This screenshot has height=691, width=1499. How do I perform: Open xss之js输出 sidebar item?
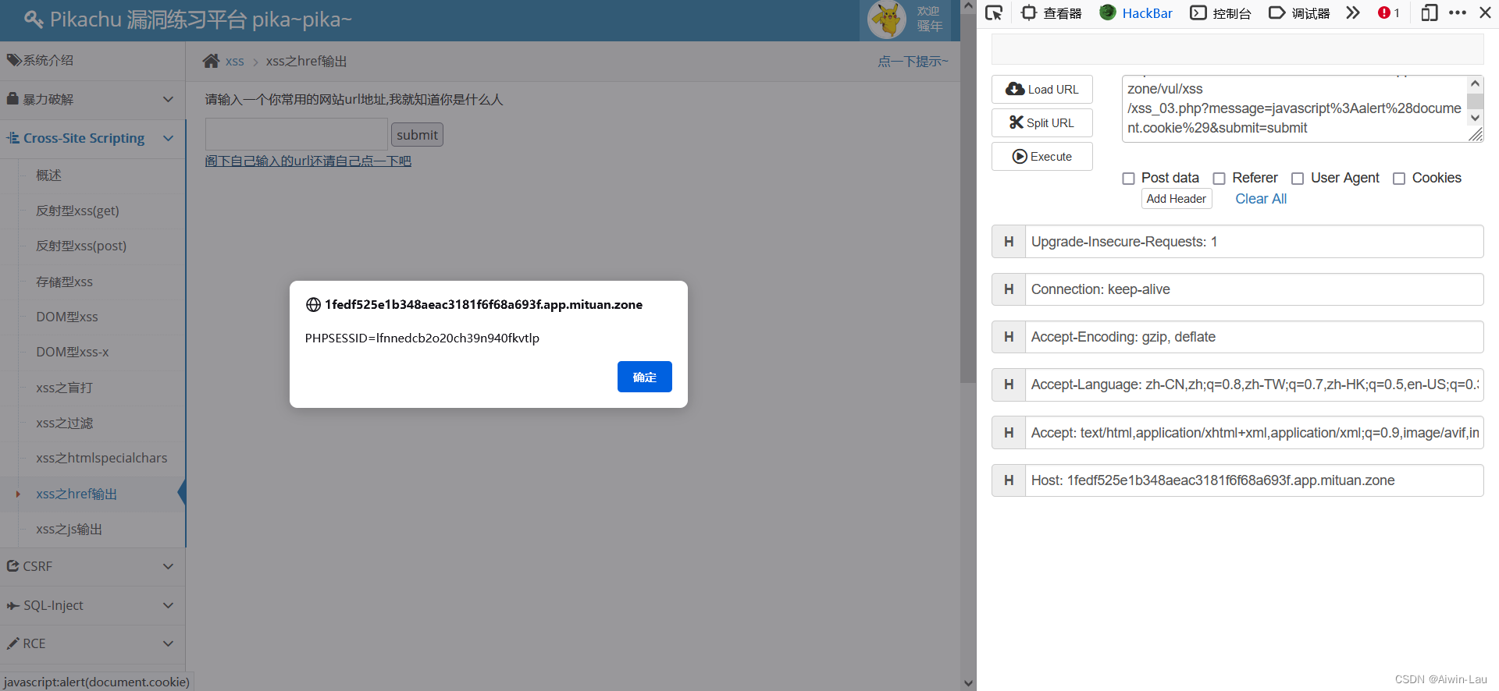click(69, 529)
